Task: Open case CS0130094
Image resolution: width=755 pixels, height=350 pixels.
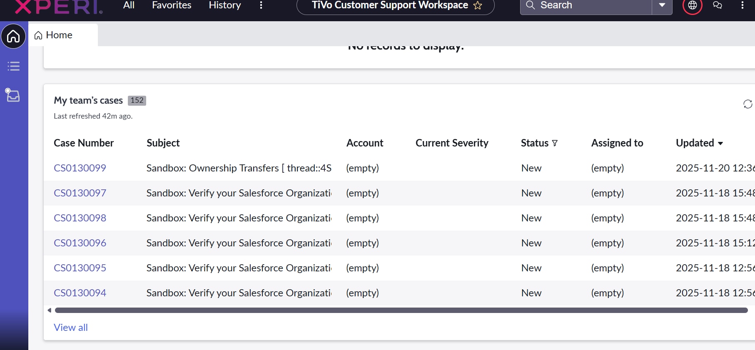Action: point(80,293)
